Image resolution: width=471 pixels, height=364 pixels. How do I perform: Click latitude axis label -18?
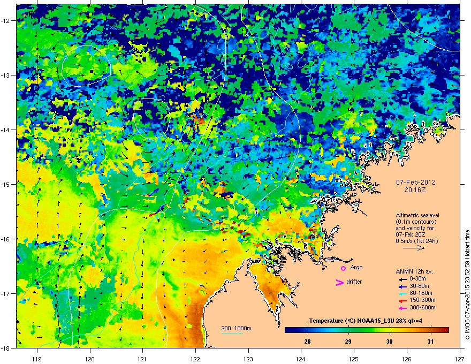tap(5, 348)
